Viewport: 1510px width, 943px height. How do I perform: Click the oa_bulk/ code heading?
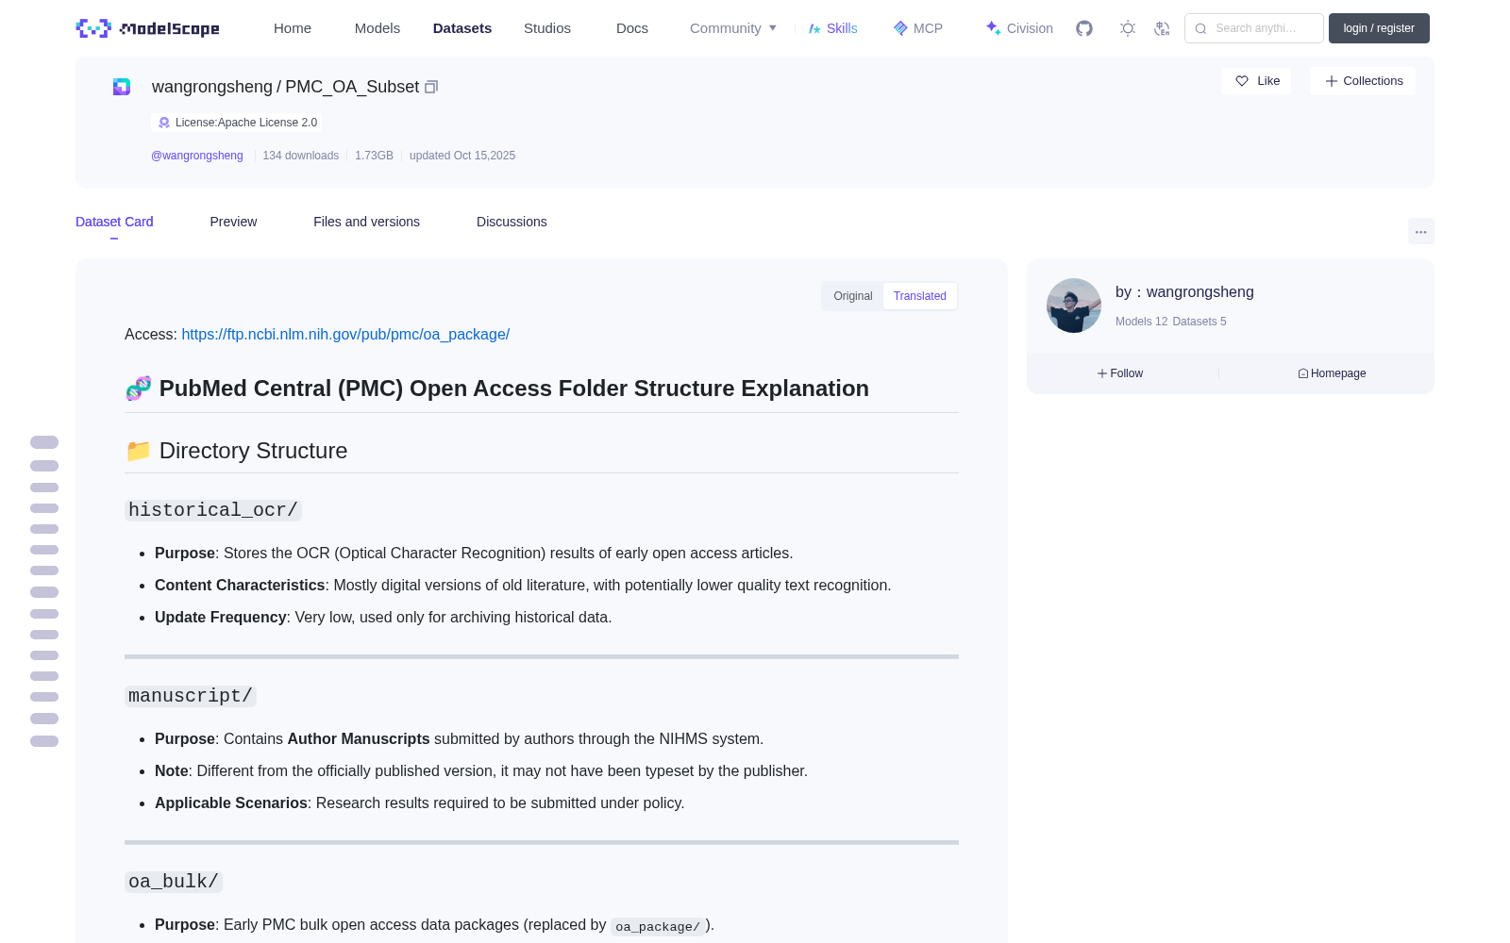click(x=174, y=882)
